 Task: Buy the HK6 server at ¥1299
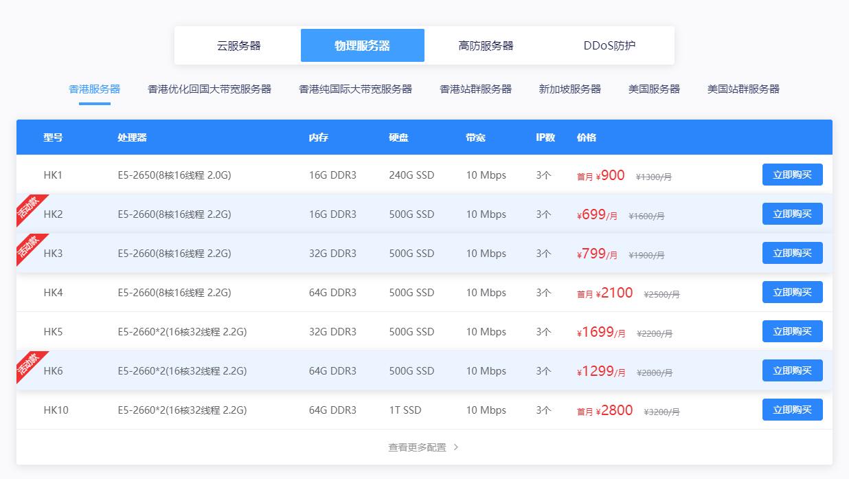click(792, 370)
